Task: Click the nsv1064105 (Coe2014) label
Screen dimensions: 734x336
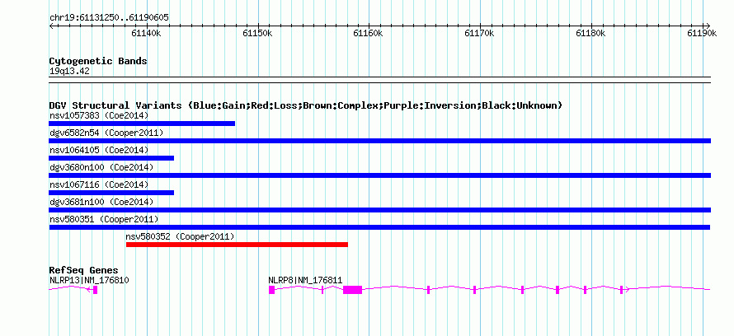Action: click(99, 150)
